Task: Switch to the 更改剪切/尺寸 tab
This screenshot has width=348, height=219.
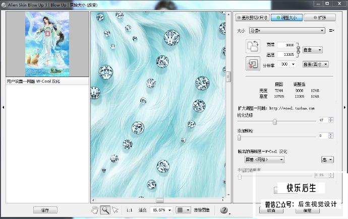Action: (x=253, y=18)
